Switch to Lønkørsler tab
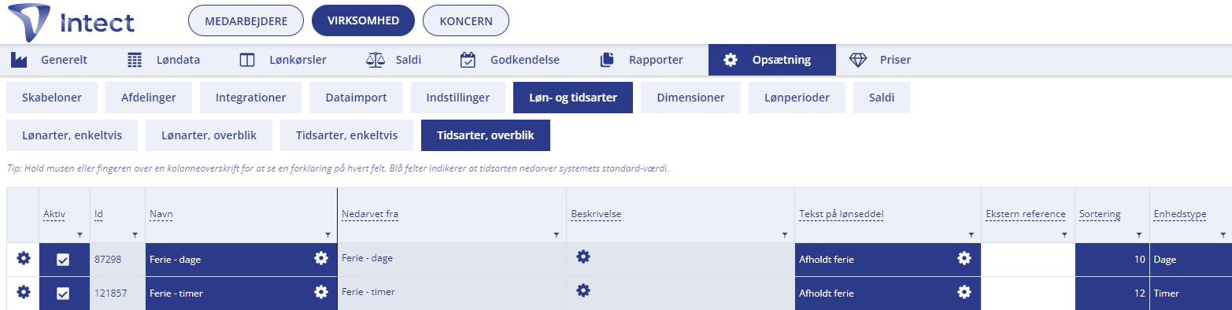This screenshot has height=310, width=1232. pyautogui.click(x=283, y=60)
